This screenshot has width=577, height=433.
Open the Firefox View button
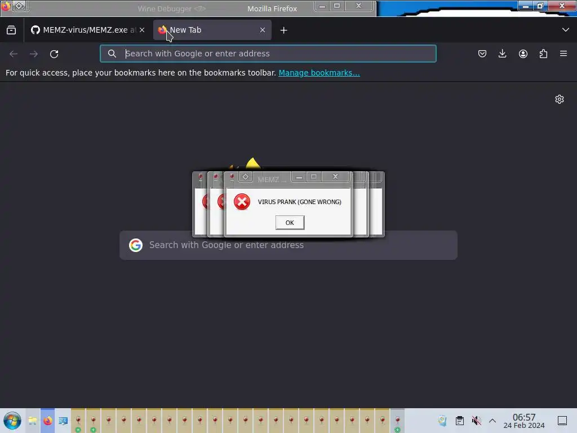pos(11,30)
